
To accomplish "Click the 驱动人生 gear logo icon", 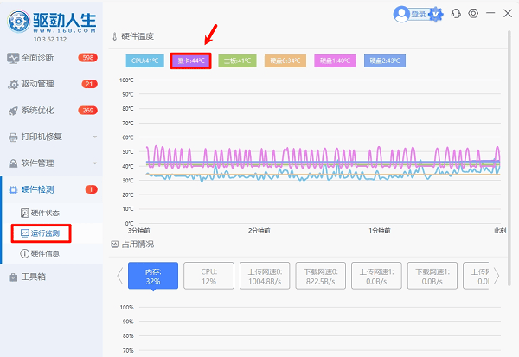I will tap(18, 22).
